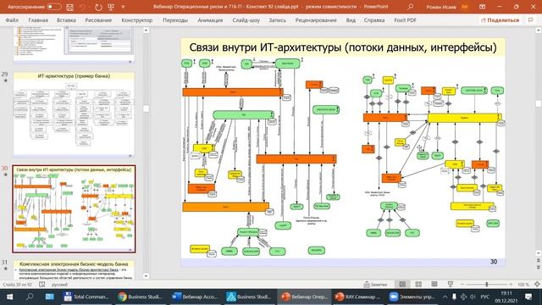The width and height of the screenshot is (542, 305).
Task: Click the search magnifier in title bar
Action: [x=410, y=7]
